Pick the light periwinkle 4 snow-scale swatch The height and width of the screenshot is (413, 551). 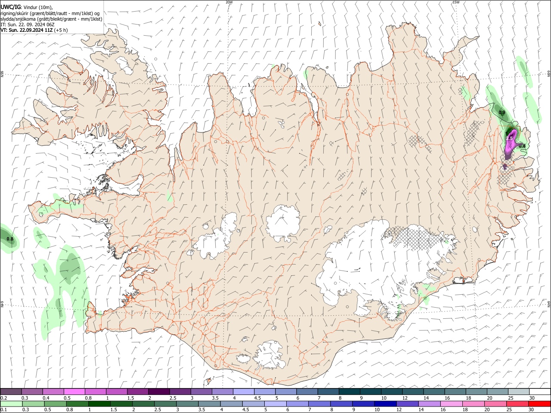[244, 391]
